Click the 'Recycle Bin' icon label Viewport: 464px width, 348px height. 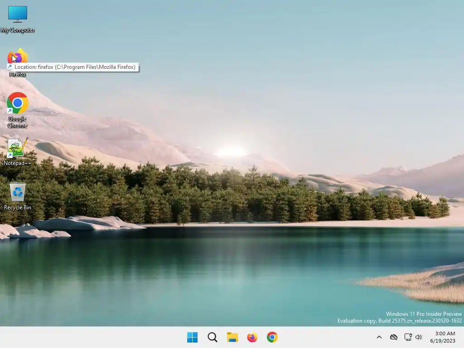pyautogui.click(x=18, y=208)
